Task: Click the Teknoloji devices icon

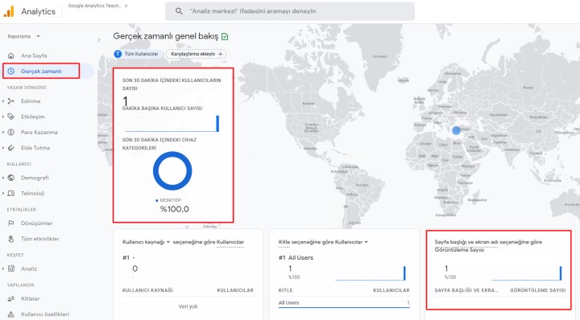Action: [11, 193]
